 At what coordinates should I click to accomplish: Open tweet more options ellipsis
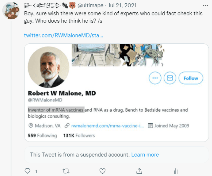coord(205,6)
